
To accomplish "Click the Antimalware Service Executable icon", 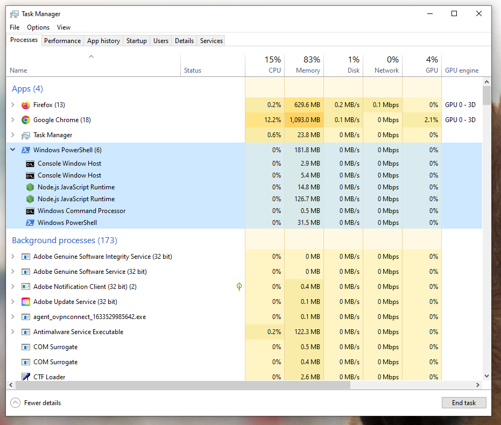I will pos(25,332).
